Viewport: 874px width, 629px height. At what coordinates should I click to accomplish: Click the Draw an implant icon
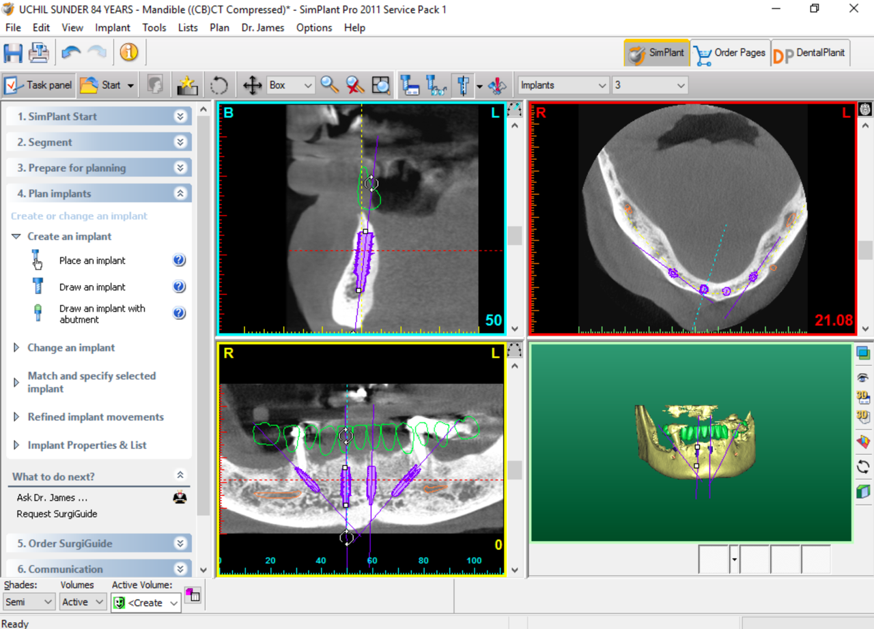pyautogui.click(x=38, y=287)
